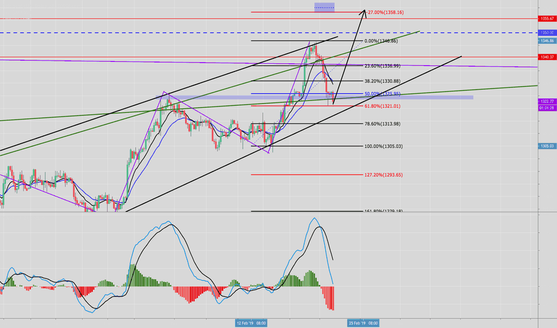
Task: Select the 127.20%(1293.65) red Fibonacci label
Action: pyautogui.click(x=384, y=175)
